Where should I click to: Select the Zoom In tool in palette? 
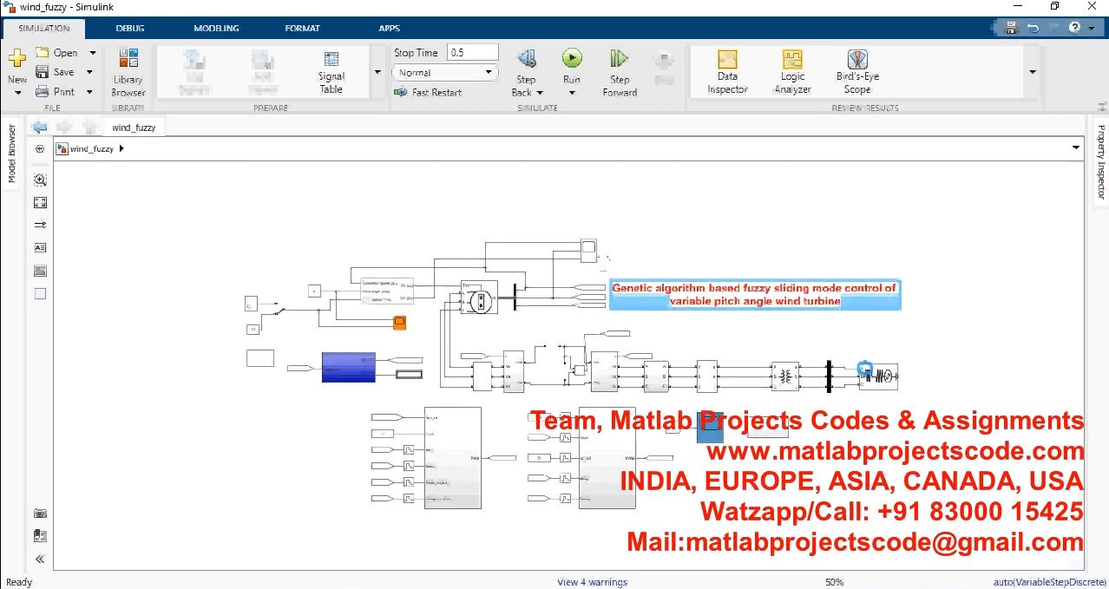tap(40, 180)
